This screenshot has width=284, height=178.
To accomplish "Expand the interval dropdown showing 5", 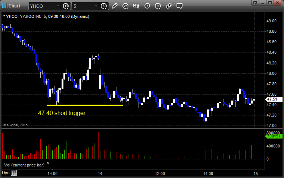I will [96, 6].
